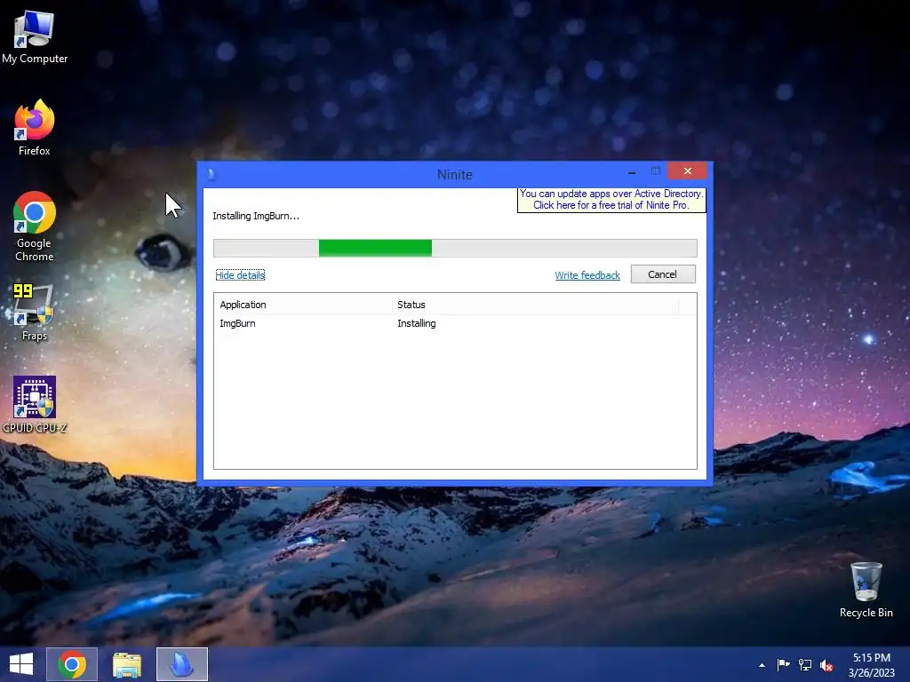Activate the Ninite taskbar button
This screenshot has height=682, width=910.
click(181, 664)
